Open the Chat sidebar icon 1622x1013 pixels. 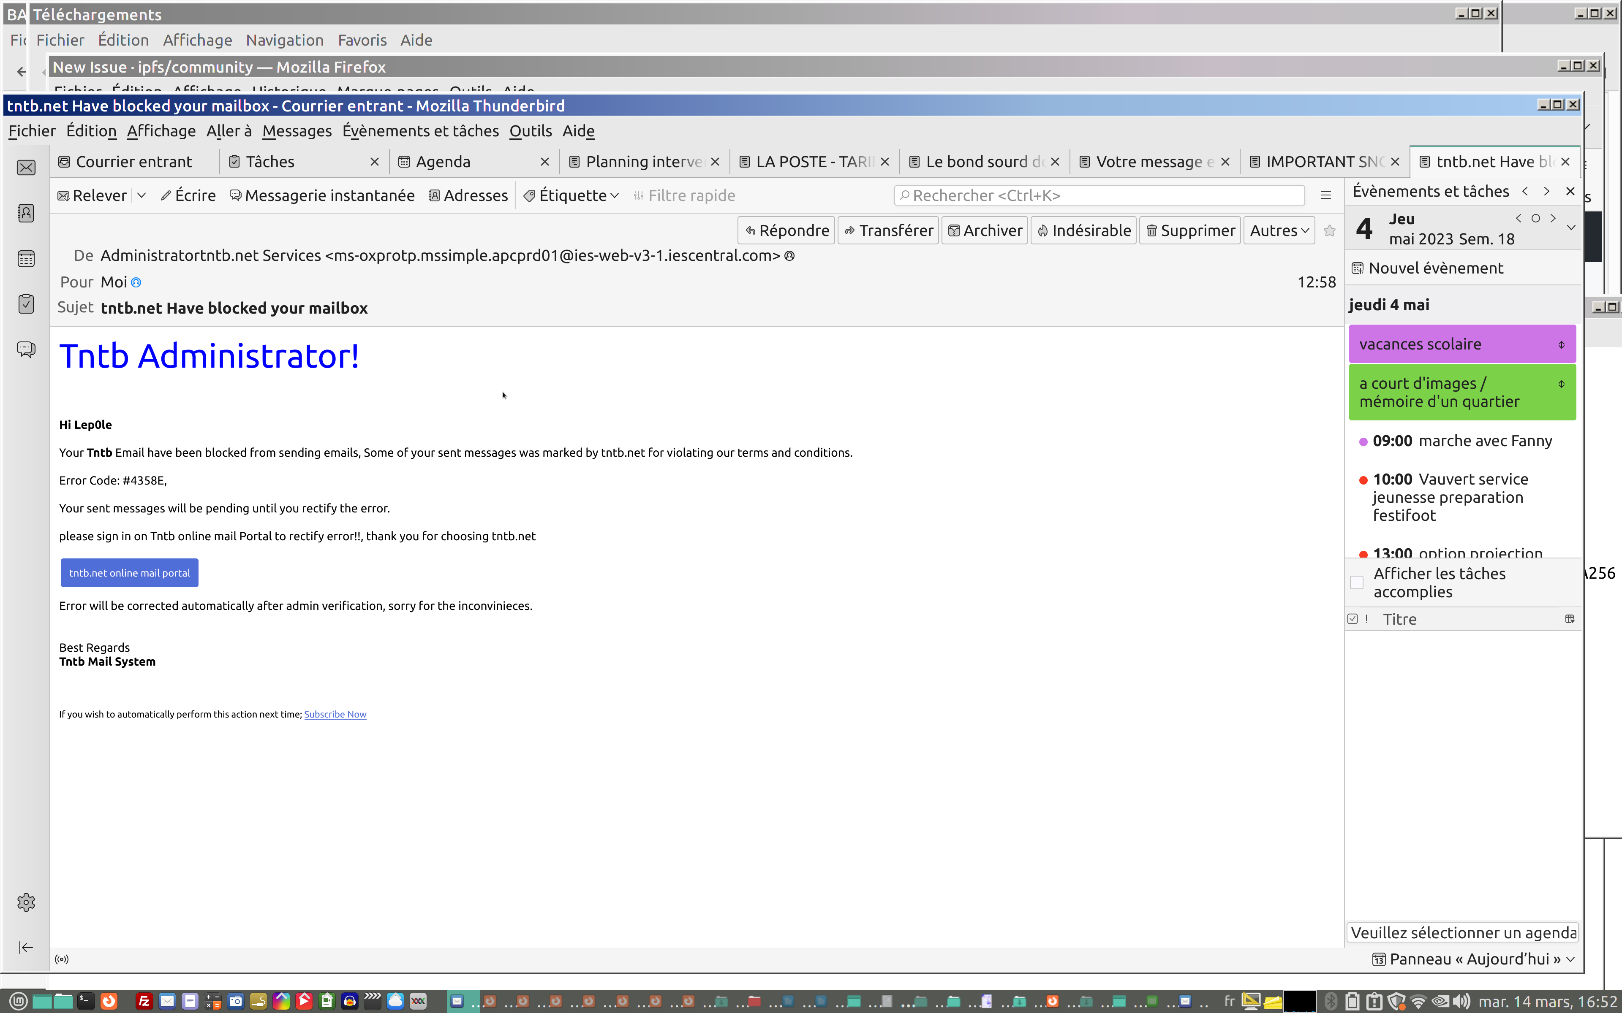pos(26,349)
